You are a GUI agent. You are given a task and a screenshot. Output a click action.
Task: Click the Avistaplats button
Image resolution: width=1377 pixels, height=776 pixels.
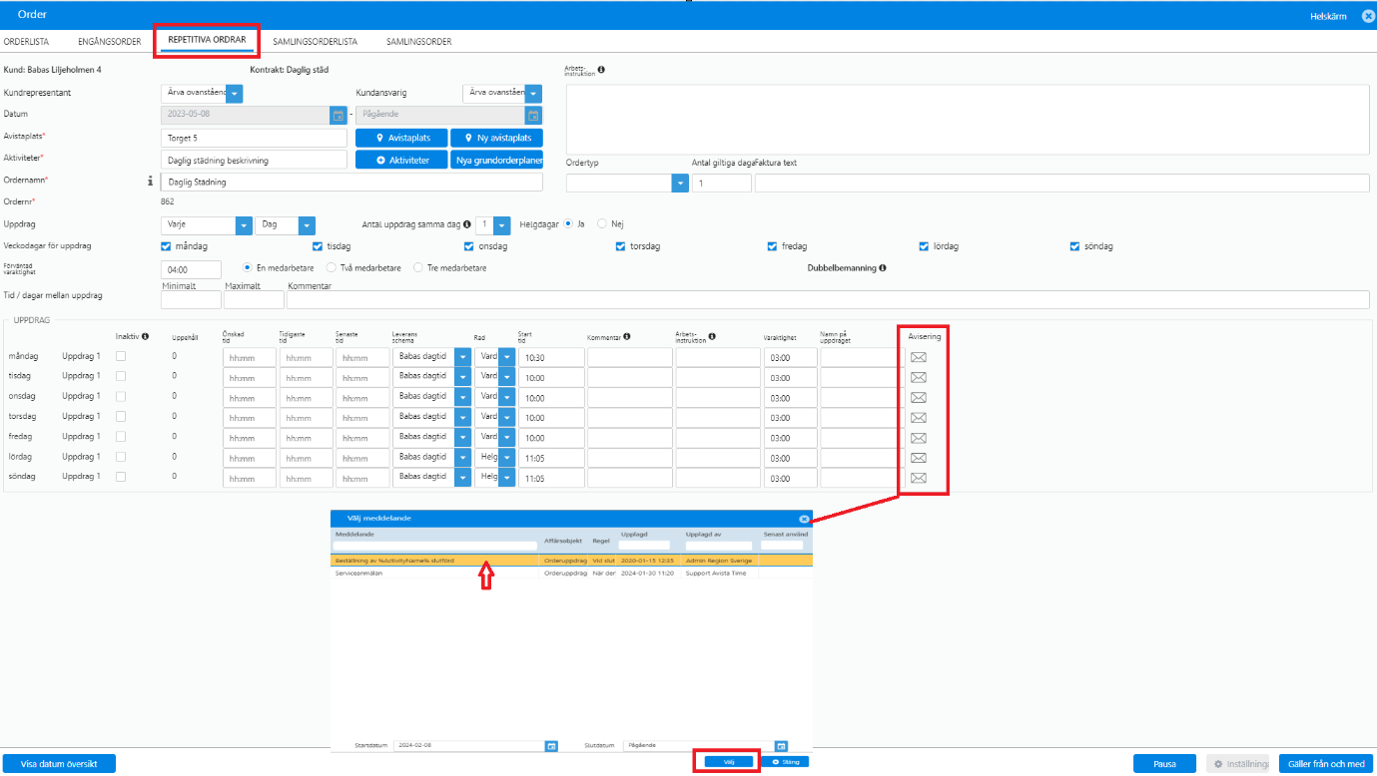click(x=400, y=138)
